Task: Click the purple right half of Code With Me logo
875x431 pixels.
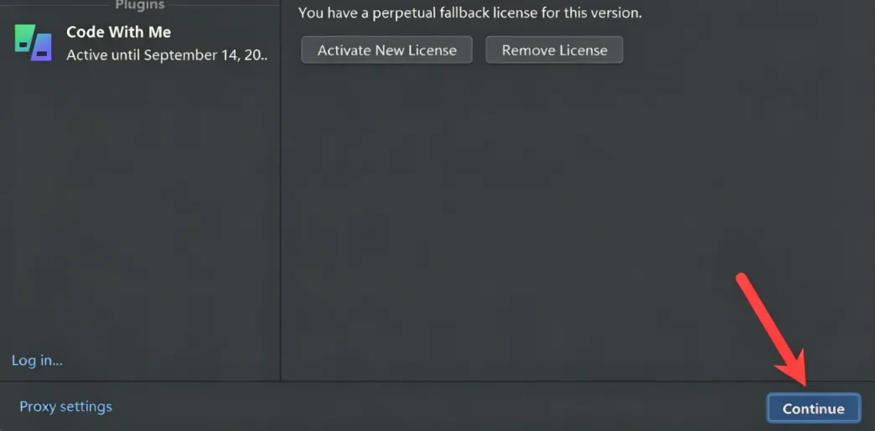Action: (42, 48)
